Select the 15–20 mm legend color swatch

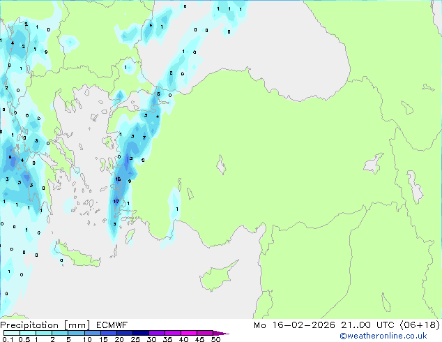[x=108, y=333]
